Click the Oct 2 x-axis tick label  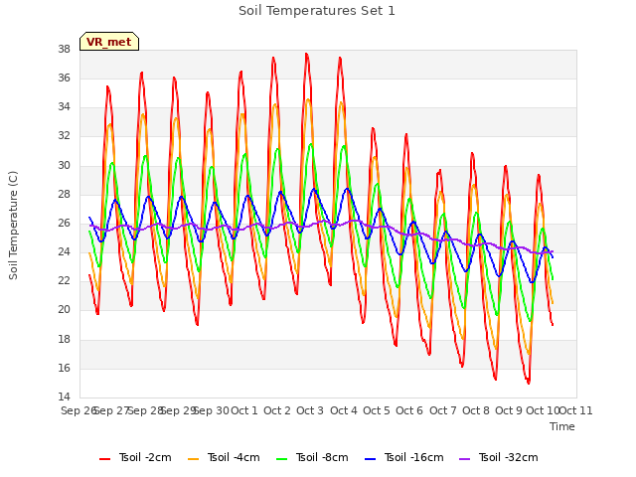click(x=277, y=410)
